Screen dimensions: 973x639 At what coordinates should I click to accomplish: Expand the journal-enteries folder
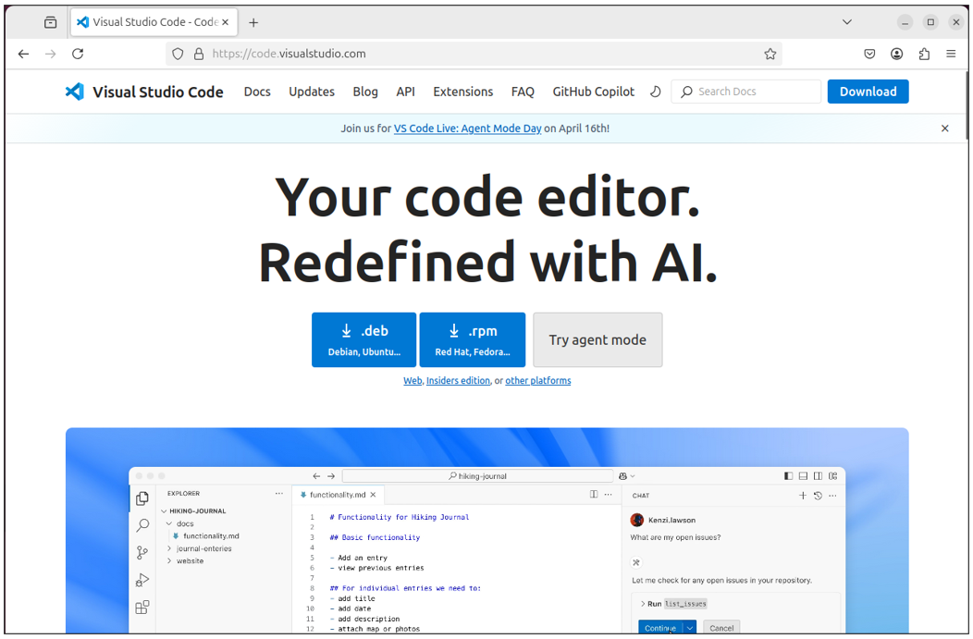168,548
